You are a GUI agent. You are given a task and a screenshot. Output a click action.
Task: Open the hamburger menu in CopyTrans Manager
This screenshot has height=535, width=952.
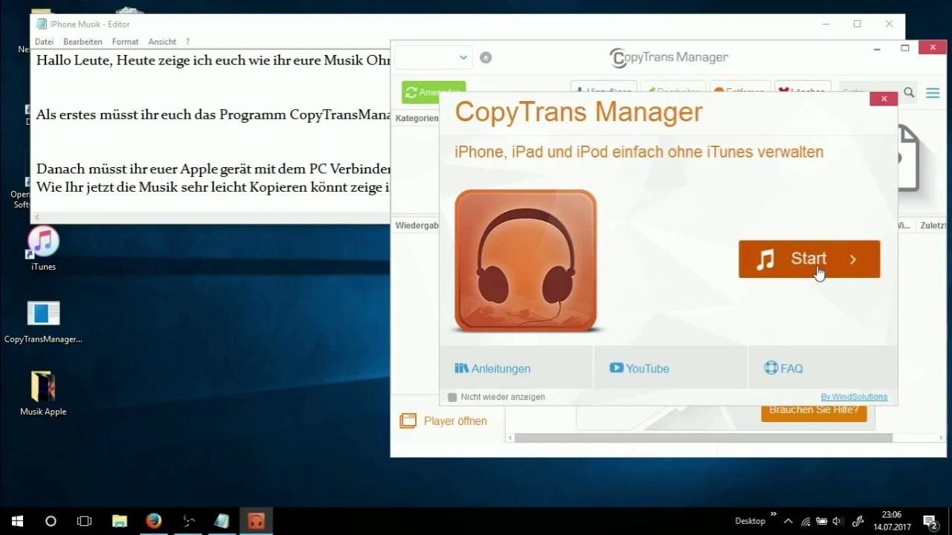coord(933,93)
